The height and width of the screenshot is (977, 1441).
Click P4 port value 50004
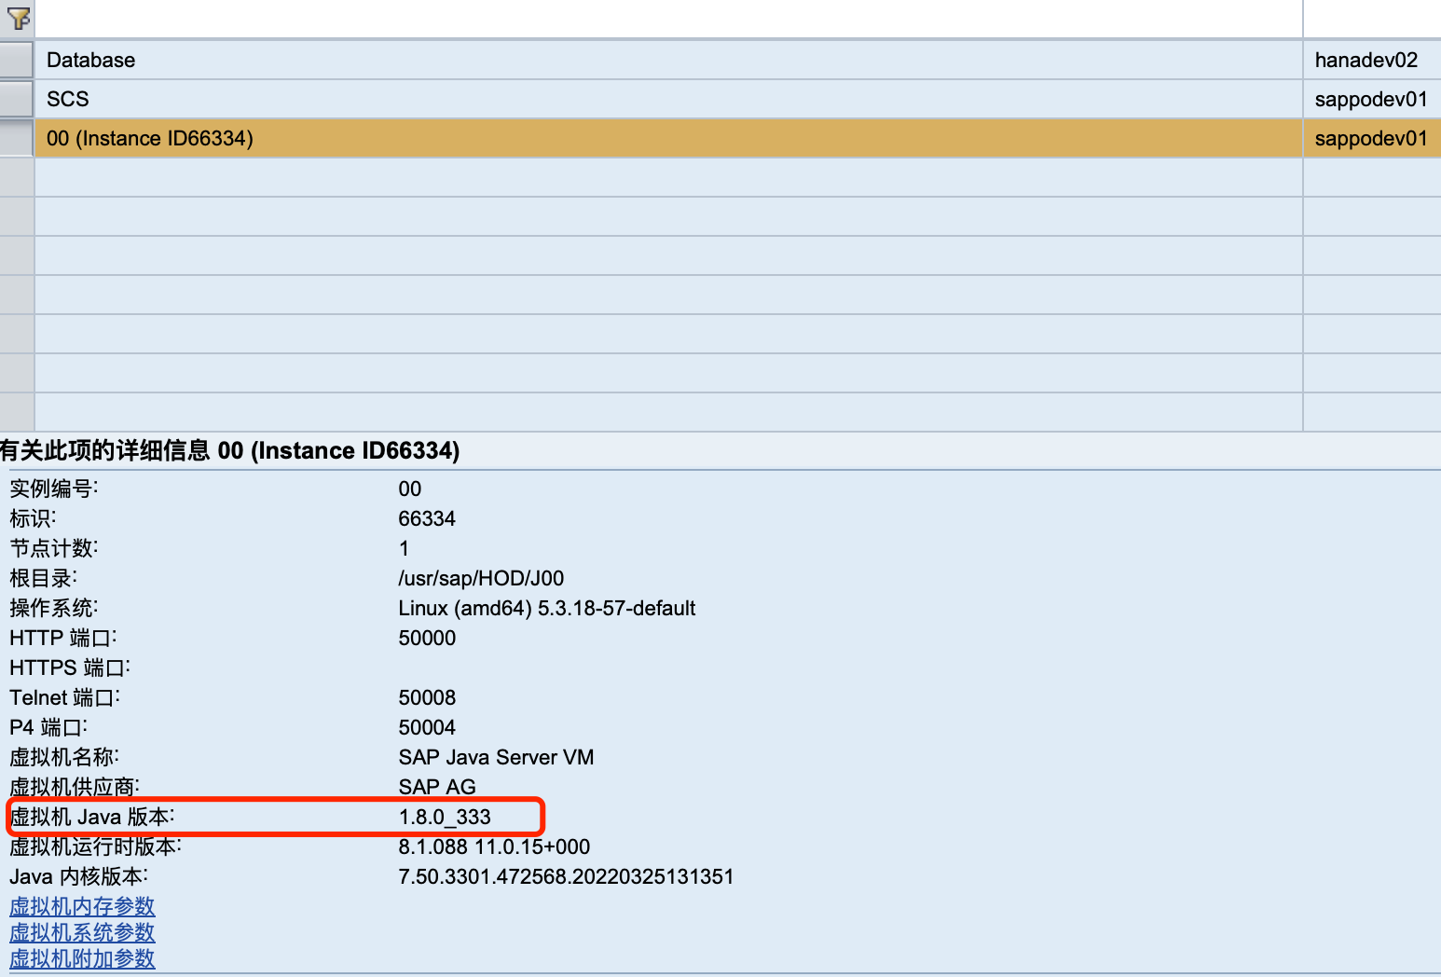(x=427, y=727)
